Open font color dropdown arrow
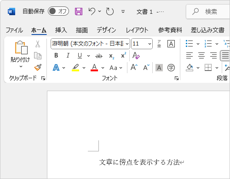The image size is (230, 179). click(x=103, y=68)
